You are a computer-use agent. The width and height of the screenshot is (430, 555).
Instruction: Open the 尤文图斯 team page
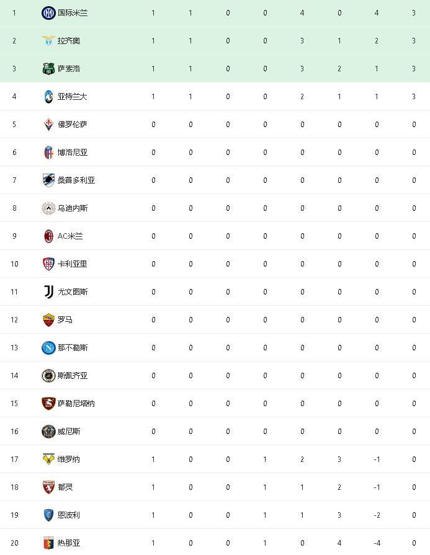(x=73, y=292)
